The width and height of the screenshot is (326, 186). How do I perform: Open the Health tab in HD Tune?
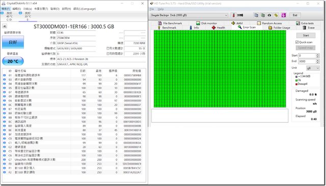[x=219, y=28]
